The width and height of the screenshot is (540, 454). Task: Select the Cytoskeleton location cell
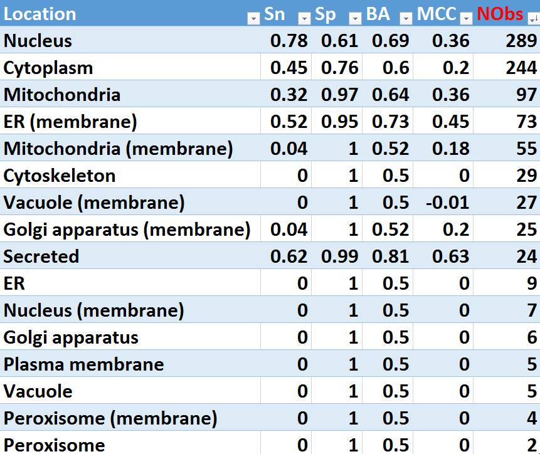coord(60,176)
